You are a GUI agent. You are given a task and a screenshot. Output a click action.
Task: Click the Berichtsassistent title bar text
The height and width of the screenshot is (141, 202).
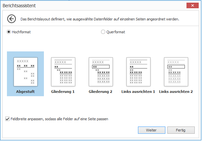pos(19,6)
